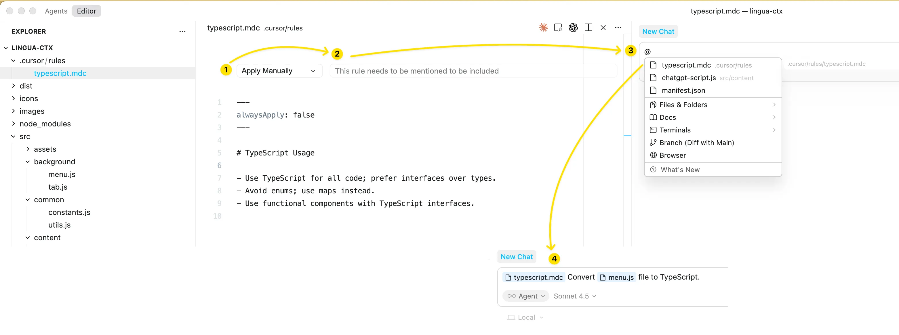The height and width of the screenshot is (335, 899).
Task: Switch to Agents mode toggle
Action: [x=56, y=11]
